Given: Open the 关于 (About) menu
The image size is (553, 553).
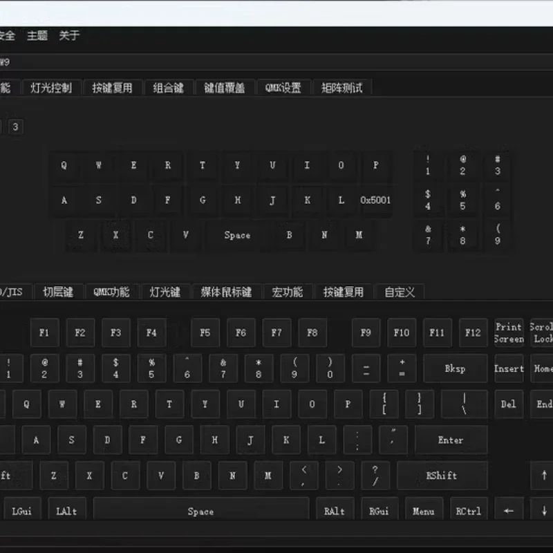Looking at the screenshot, I should click(69, 36).
